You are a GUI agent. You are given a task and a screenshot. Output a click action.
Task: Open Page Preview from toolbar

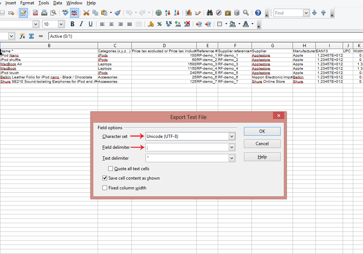coord(53,13)
